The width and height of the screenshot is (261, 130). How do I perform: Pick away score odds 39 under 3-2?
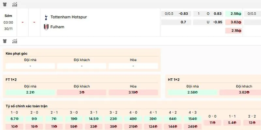[x=113, y=127]
